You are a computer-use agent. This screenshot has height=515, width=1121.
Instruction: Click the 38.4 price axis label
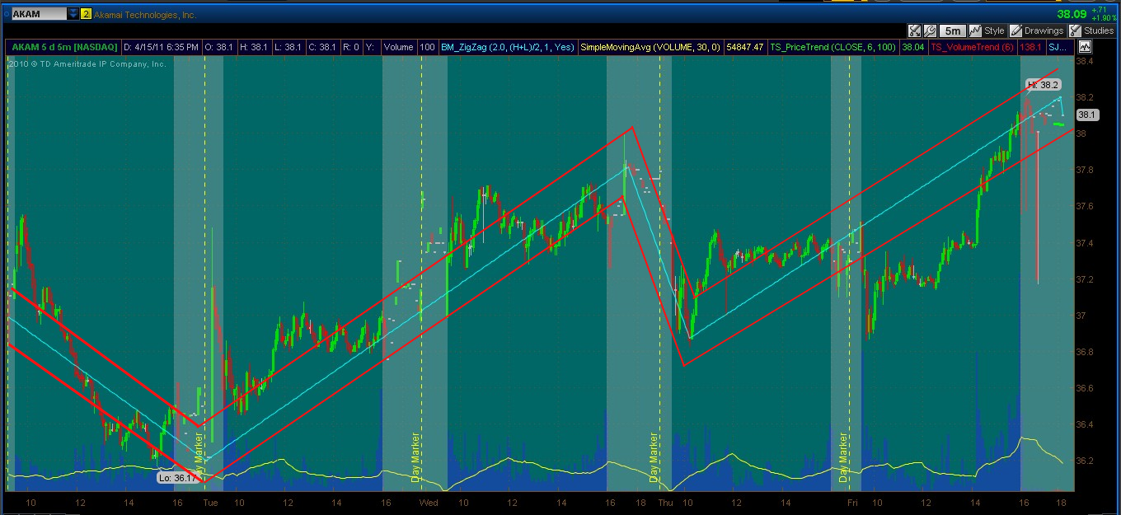pos(1085,61)
